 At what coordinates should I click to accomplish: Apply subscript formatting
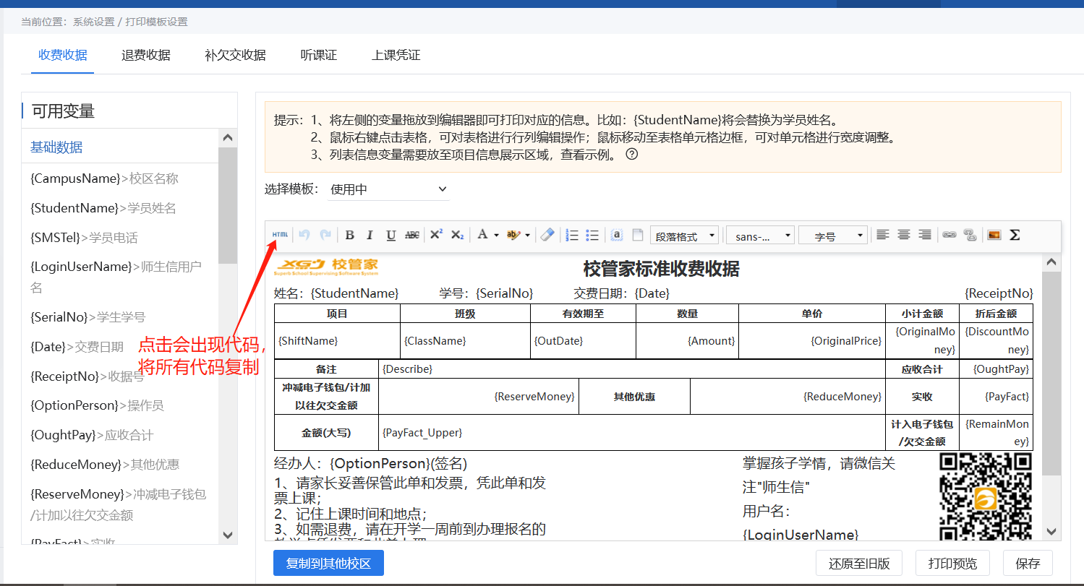click(457, 235)
